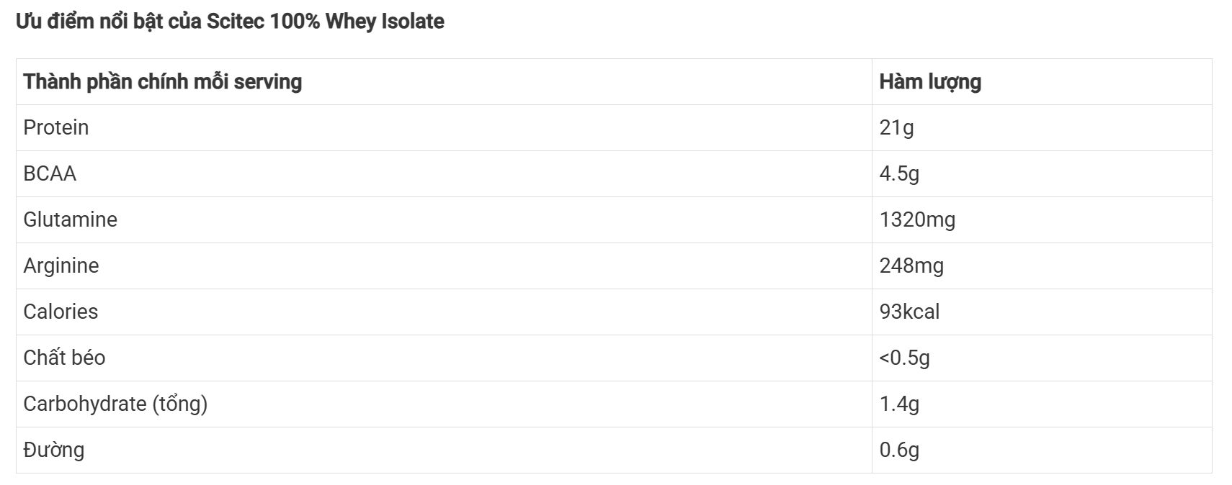Click the 93kcal calories value

[909, 312]
